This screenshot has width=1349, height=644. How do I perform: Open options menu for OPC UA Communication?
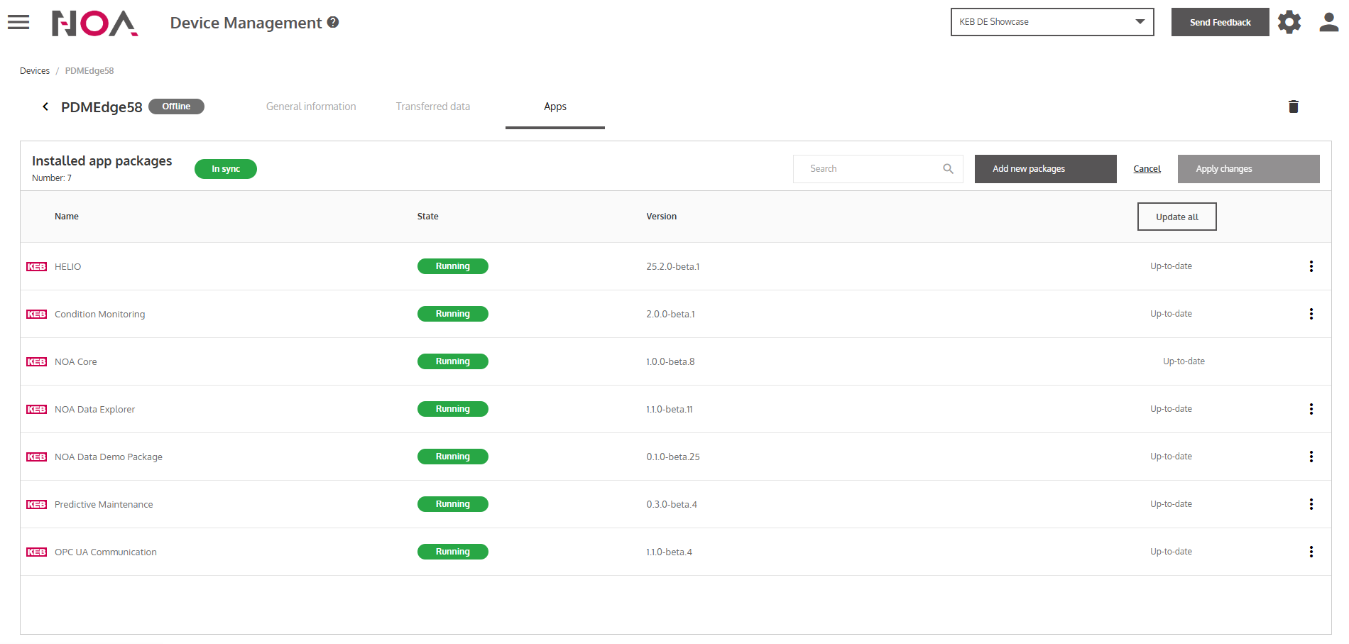click(x=1311, y=552)
